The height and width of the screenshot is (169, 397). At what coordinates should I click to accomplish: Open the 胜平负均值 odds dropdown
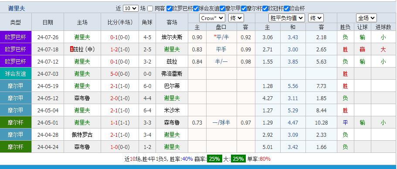(286, 18)
